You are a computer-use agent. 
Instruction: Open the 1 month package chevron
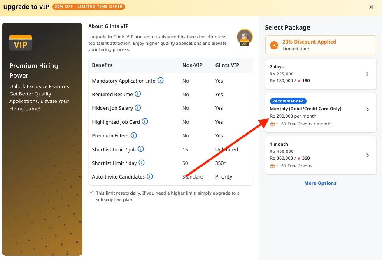pos(368,156)
